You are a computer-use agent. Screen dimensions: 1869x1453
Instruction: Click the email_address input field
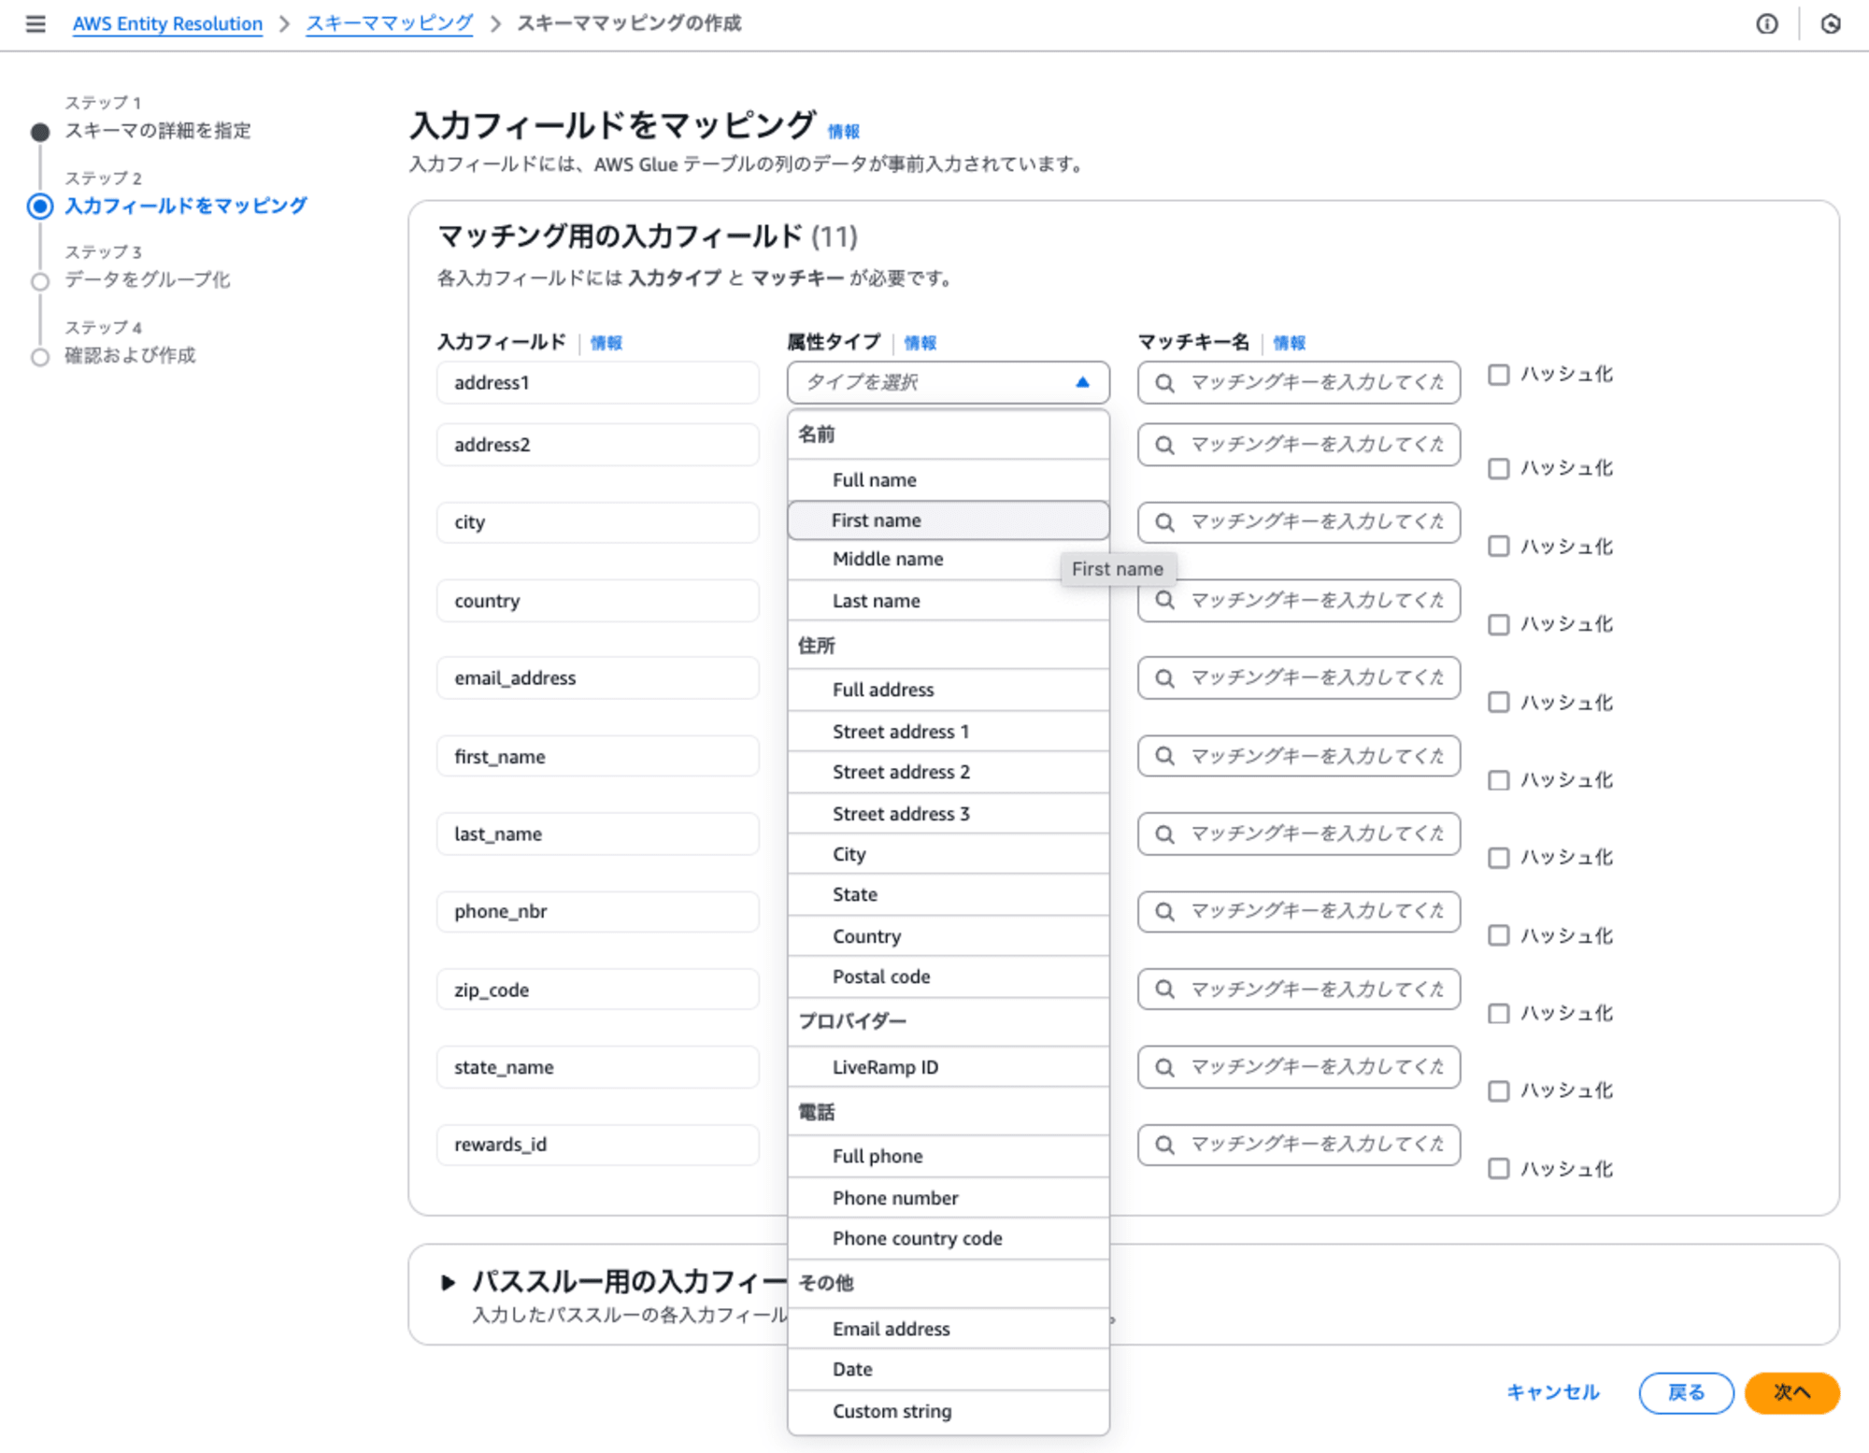coord(598,678)
